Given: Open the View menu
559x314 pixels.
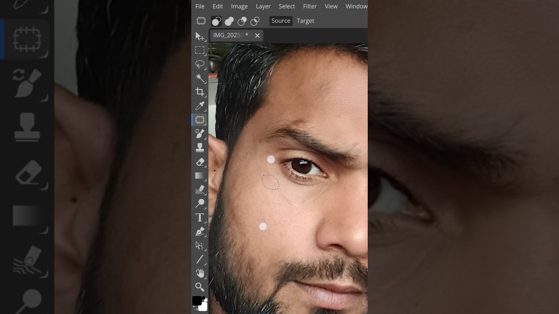Looking at the screenshot, I should [331, 6].
